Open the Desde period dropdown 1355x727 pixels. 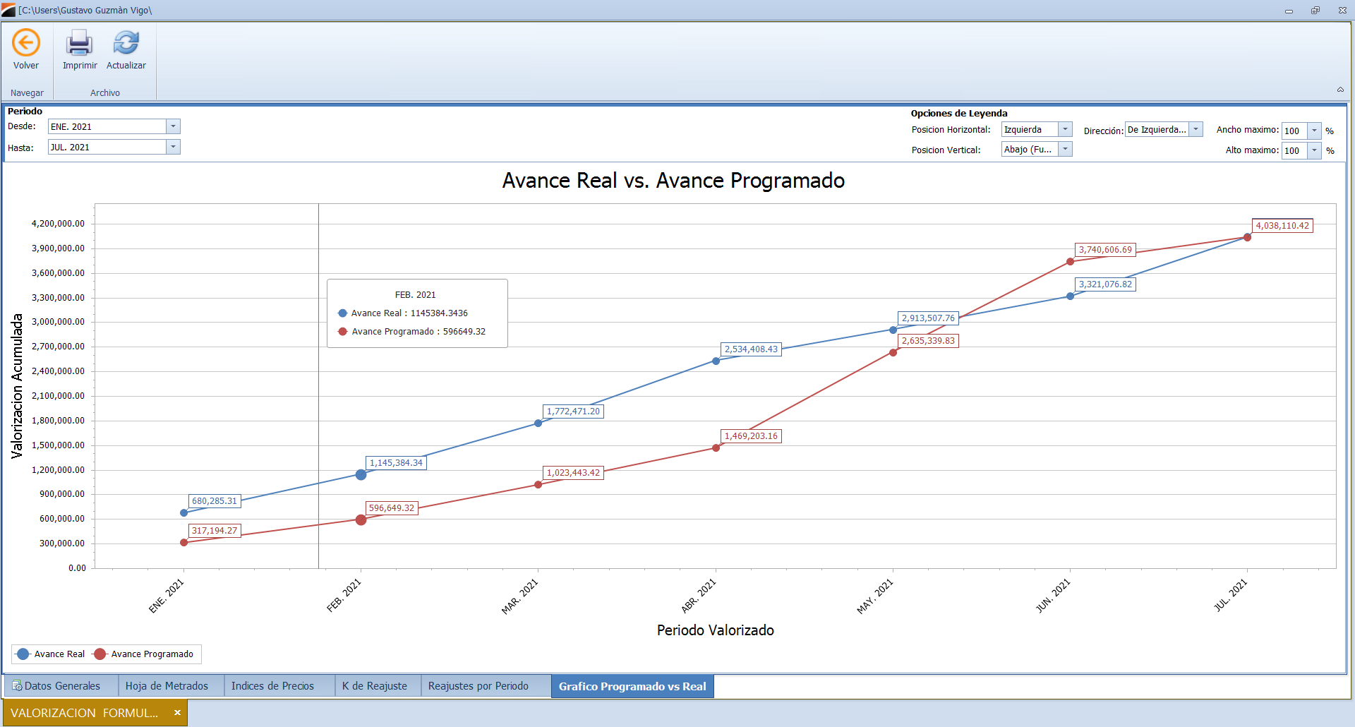173,126
